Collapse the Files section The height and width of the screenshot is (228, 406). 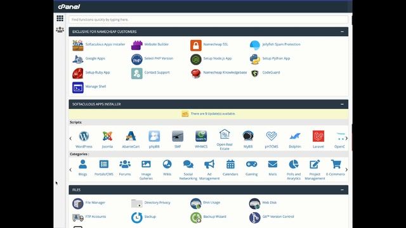pos(342,190)
